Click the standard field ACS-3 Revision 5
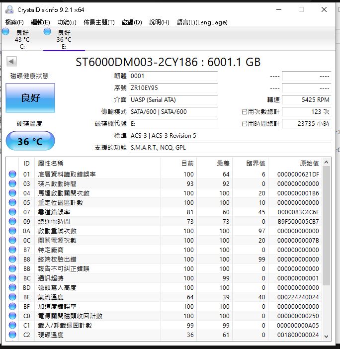 coord(230,136)
